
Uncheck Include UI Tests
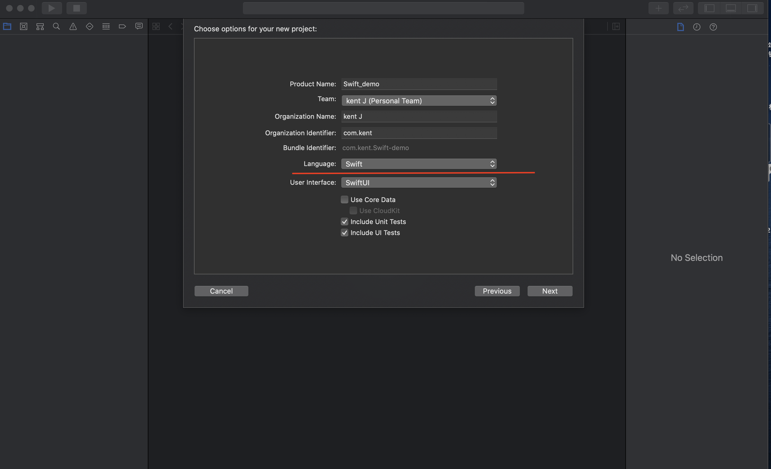pos(345,233)
